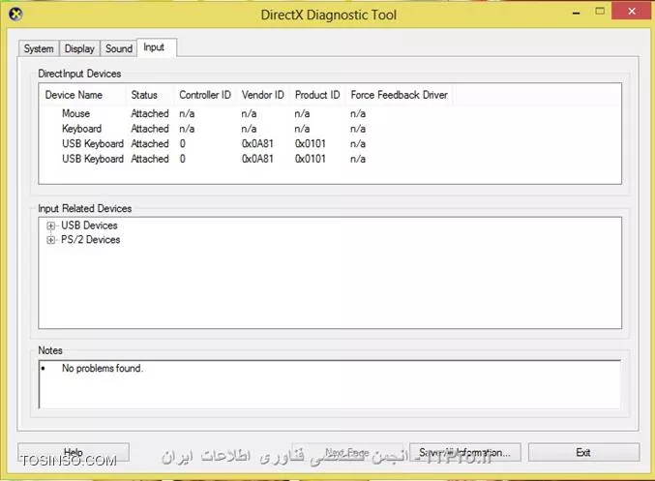Go to the Sound tab
This screenshot has height=481, width=655.
119,48
